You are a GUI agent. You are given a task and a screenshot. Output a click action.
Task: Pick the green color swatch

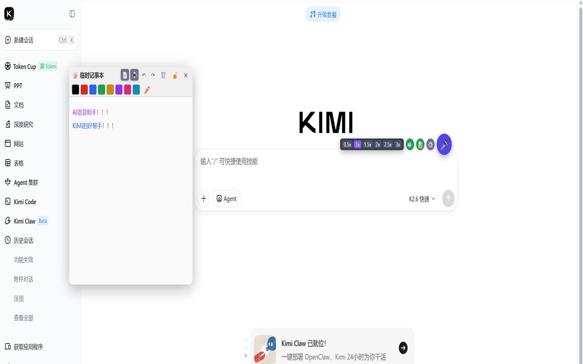102,90
